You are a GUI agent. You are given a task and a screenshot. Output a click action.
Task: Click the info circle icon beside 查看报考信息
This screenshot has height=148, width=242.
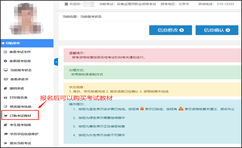tap(5, 61)
